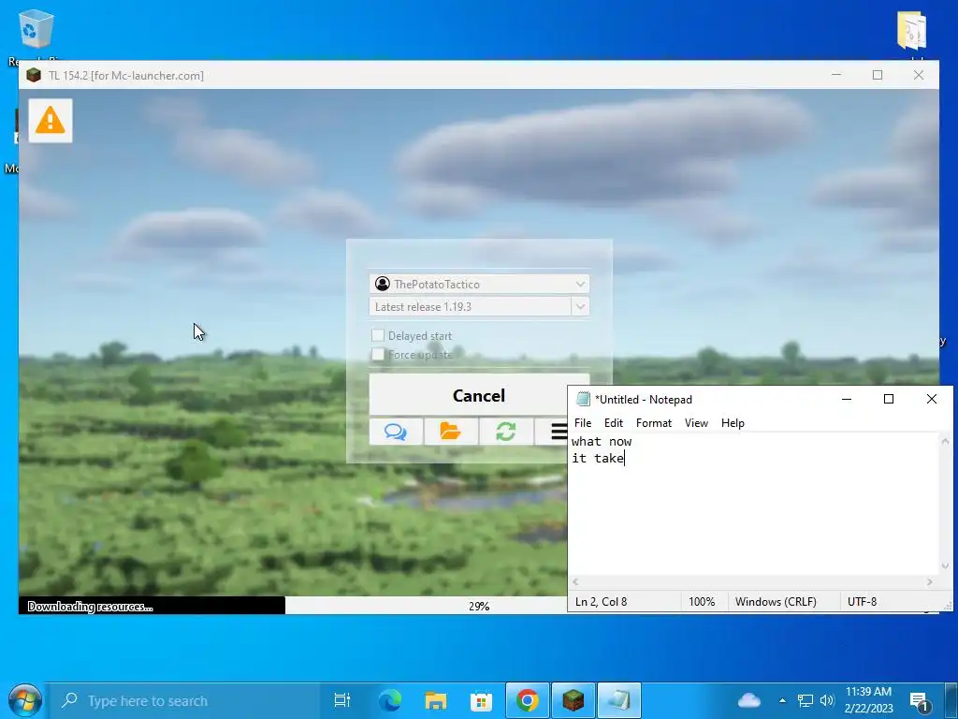Image resolution: width=958 pixels, height=719 pixels.
Task: Click Notepad horizontal scrollbar left arrow
Action: (x=575, y=582)
